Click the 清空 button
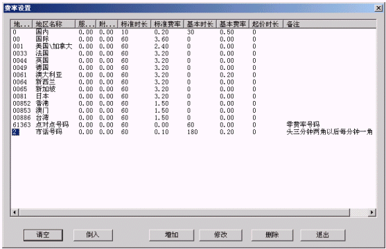This screenshot has height=249, width=386. (x=43, y=235)
